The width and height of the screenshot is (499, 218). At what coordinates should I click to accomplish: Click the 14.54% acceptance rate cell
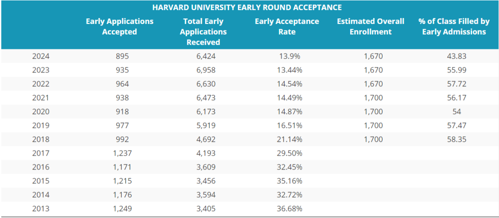click(x=290, y=84)
